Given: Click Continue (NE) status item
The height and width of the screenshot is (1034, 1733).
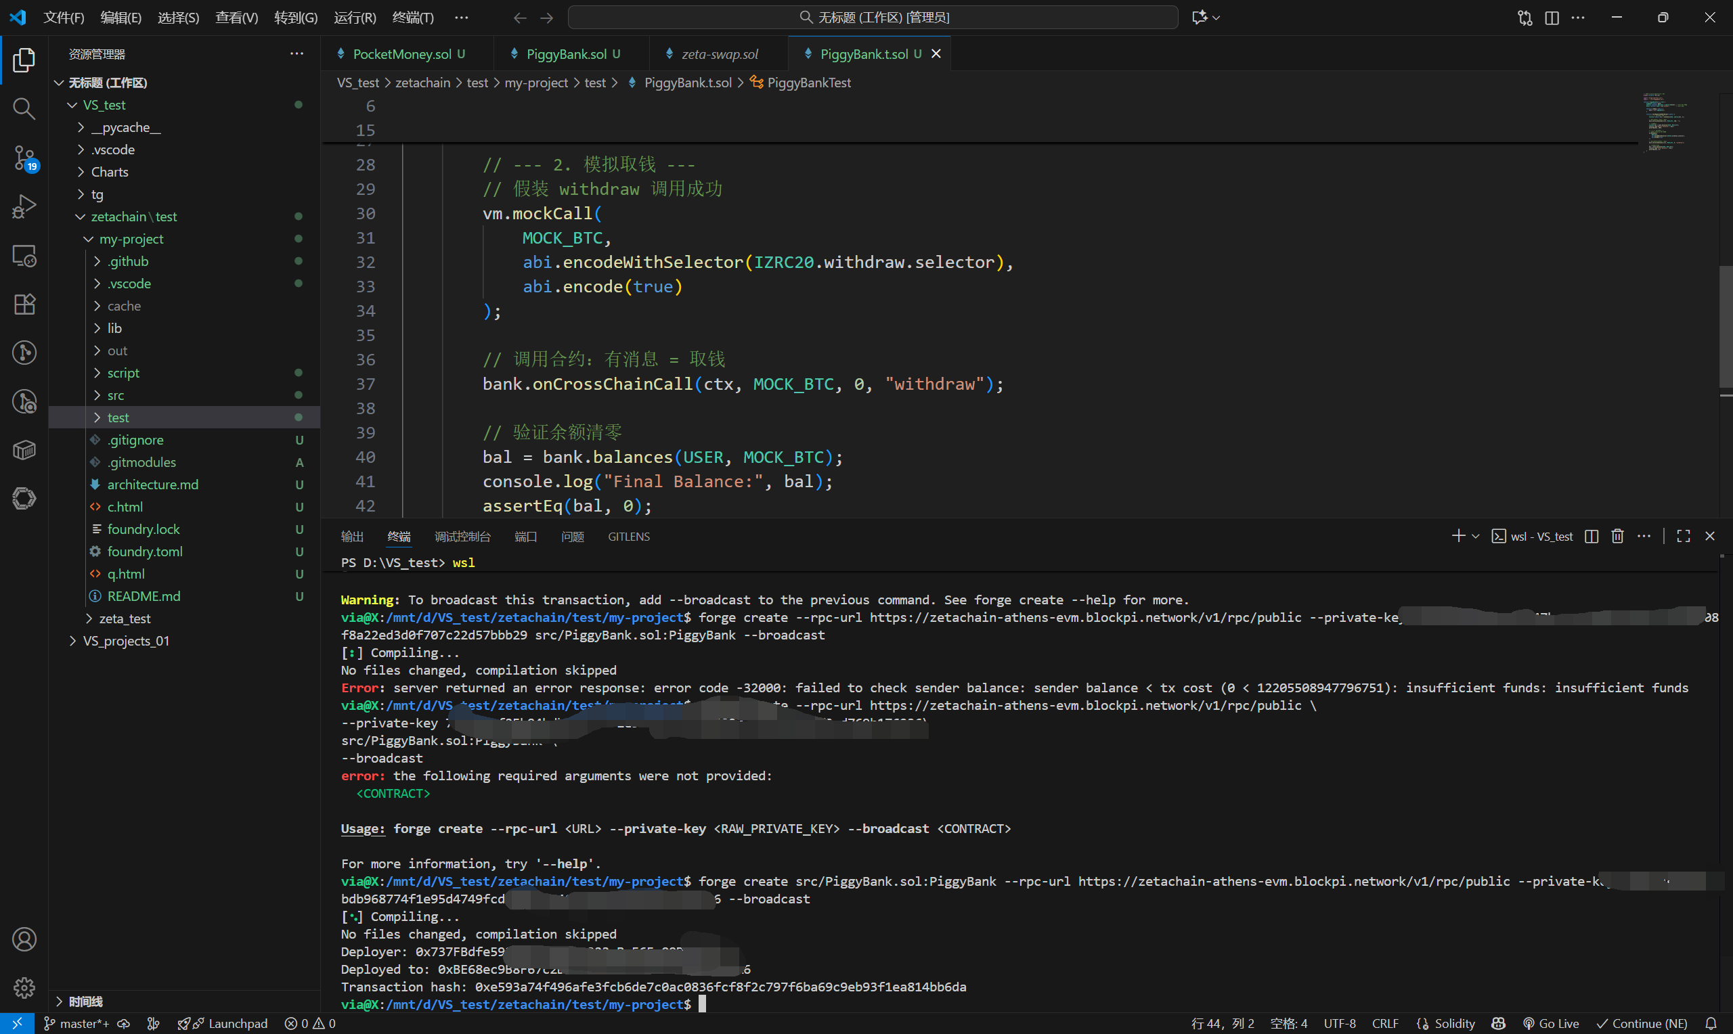Looking at the screenshot, I should tap(1642, 1023).
